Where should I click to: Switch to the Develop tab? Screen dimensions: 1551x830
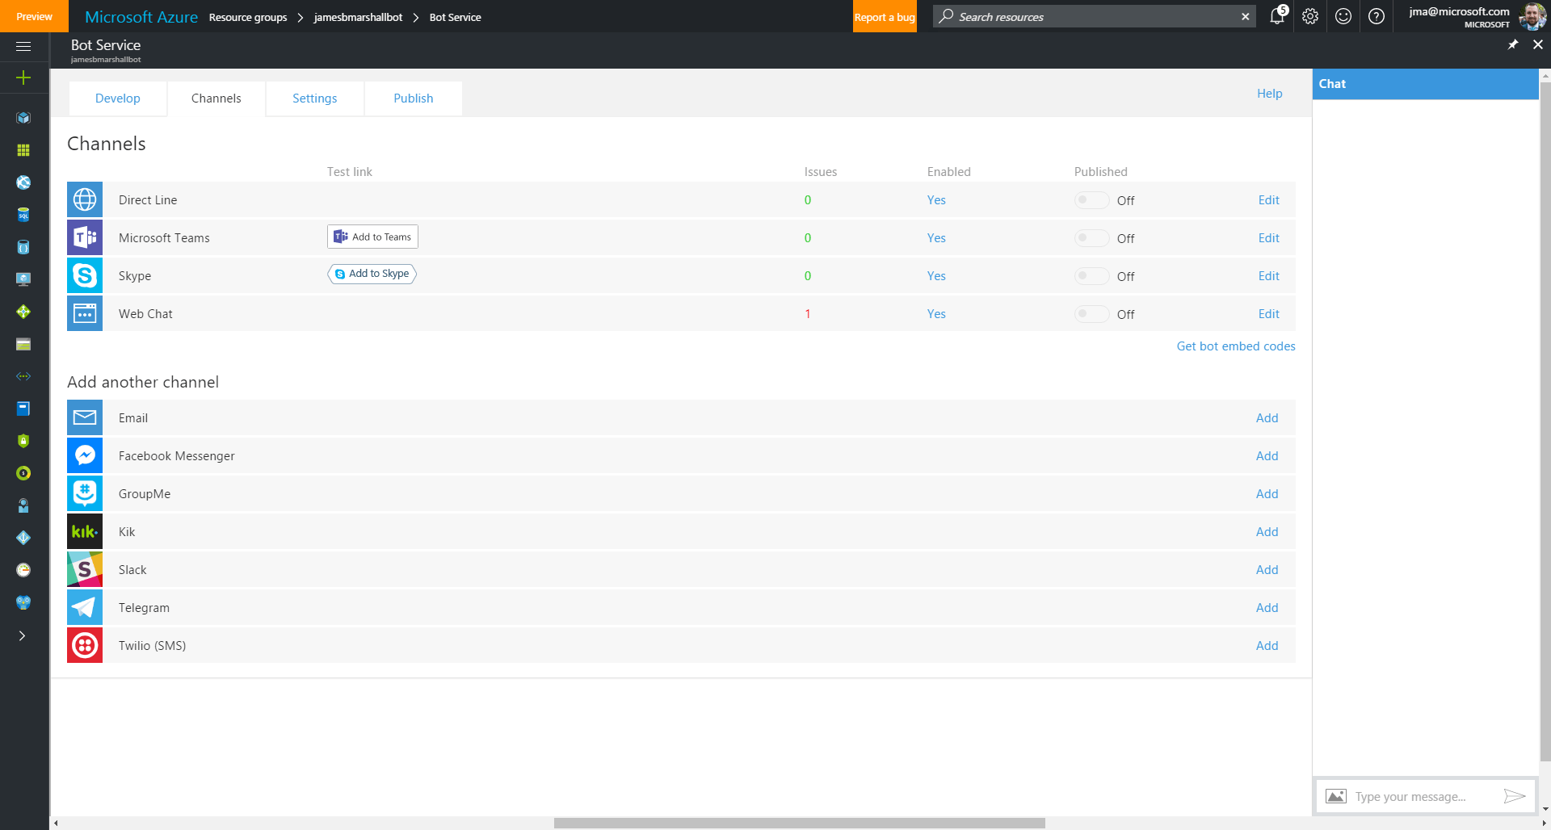118,99
